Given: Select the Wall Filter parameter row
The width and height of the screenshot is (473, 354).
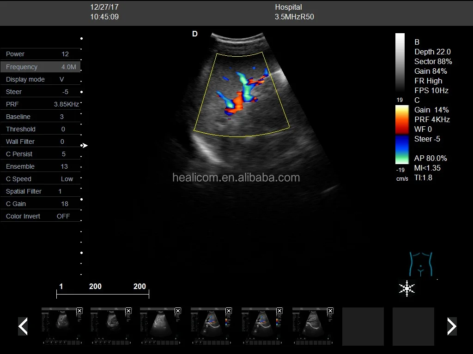Looking at the screenshot, I should pyautogui.click(x=40, y=142).
